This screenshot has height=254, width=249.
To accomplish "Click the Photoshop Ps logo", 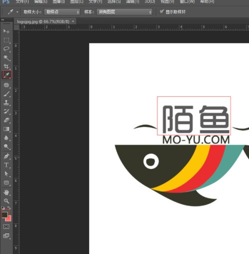I will click(6, 1).
